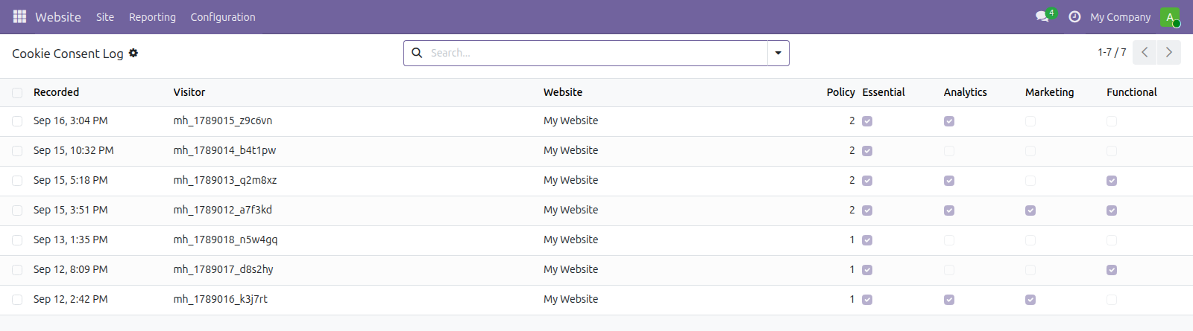Open My Company switcher
Image resolution: width=1193 pixels, height=331 pixels.
point(1121,16)
